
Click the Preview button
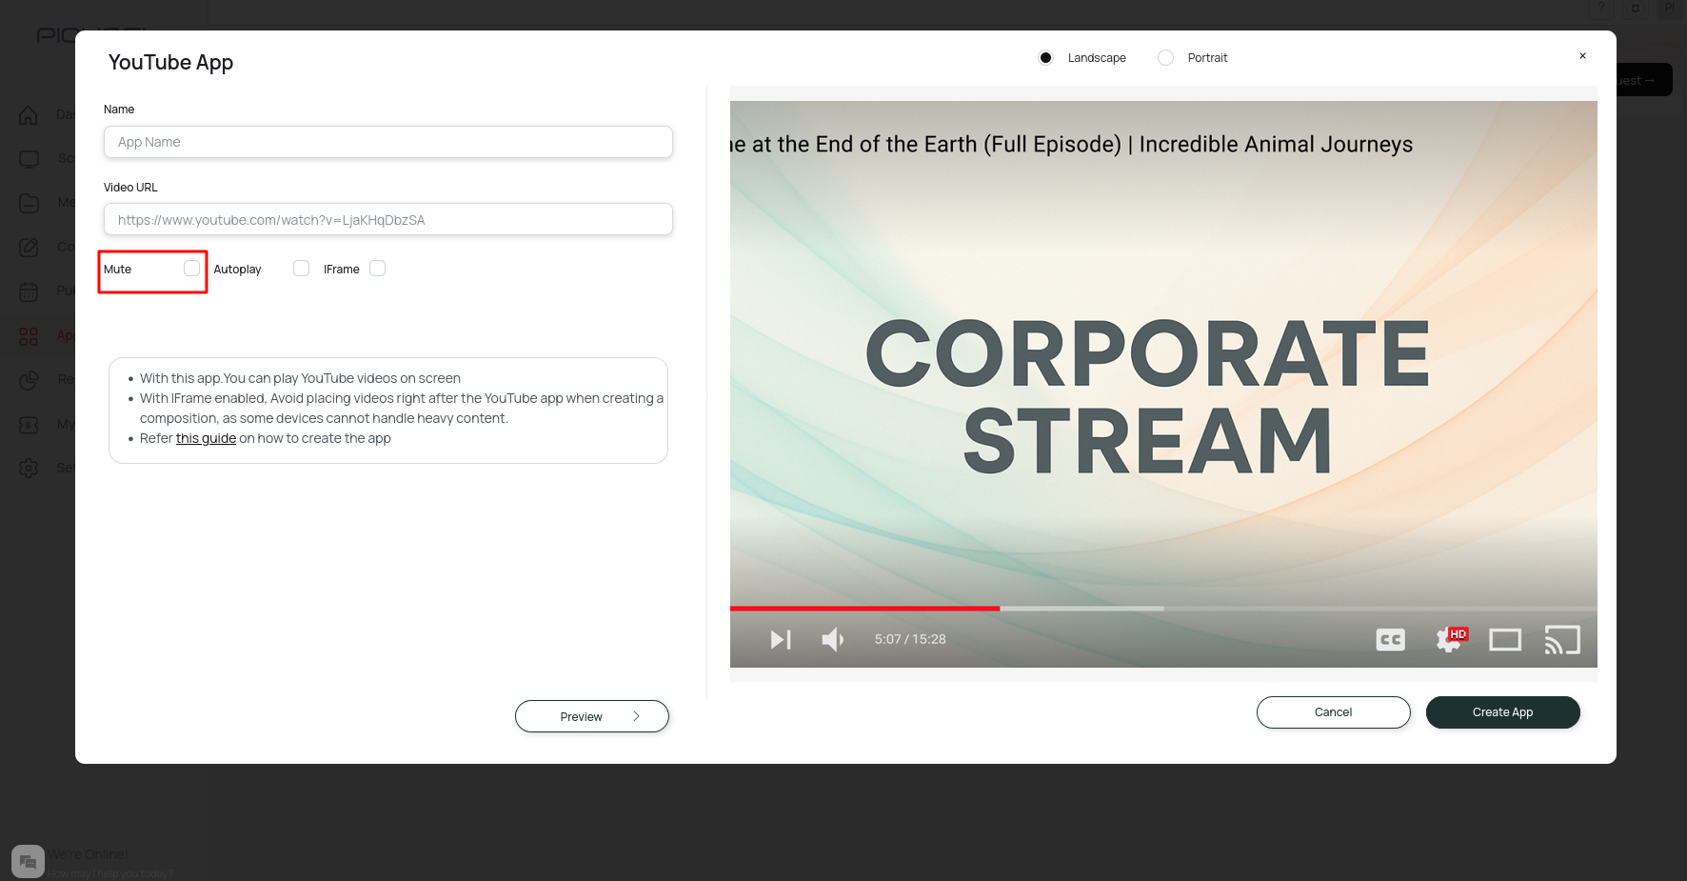(591, 715)
